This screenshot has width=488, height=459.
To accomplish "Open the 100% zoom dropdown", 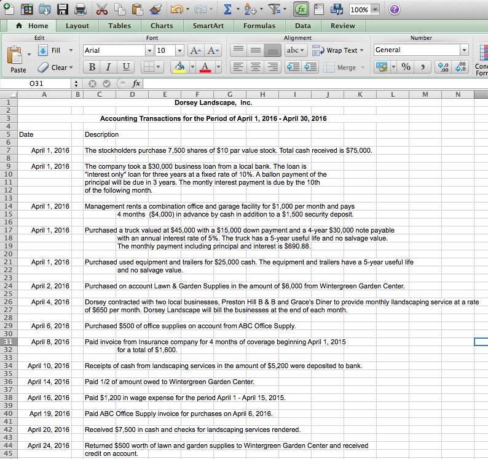I will pos(376,10).
